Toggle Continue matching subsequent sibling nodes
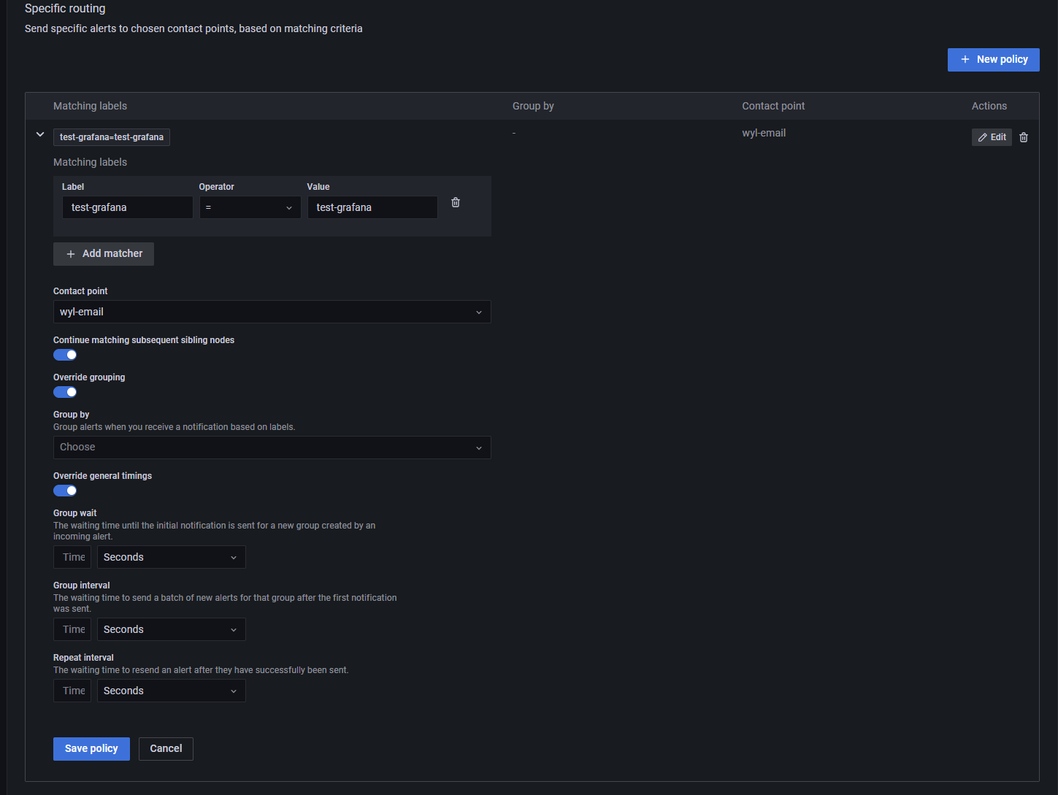This screenshot has height=795, width=1058. (x=65, y=355)
